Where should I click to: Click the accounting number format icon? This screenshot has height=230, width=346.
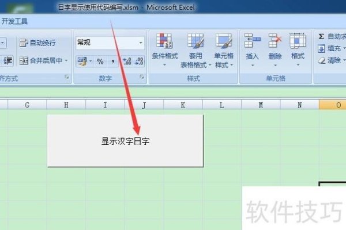[82, 62]
